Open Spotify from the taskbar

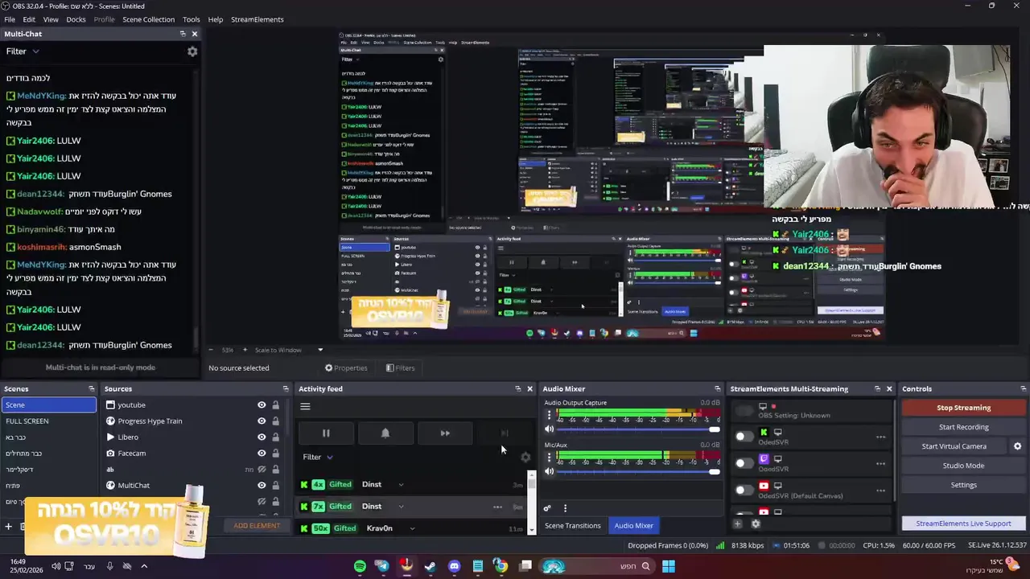coord(360,566)
